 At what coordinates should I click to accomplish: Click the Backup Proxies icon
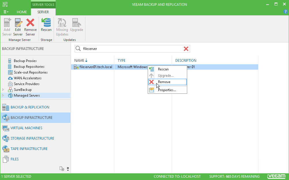[x=10, y=61]
